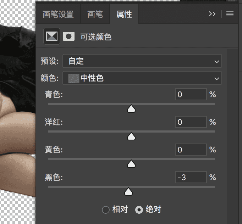
Task: Click the 黑色 value field showing -3
Action: pos(191,177)
